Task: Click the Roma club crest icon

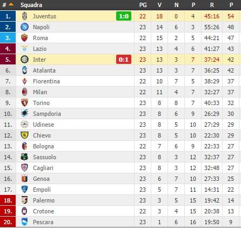Action: coord(24,38)
